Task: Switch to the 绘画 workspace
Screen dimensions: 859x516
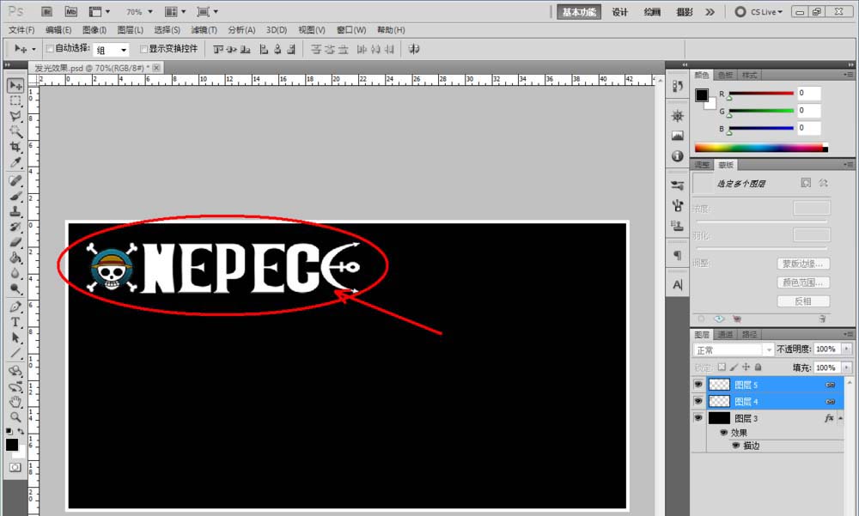Action: [x=652, y=12]
